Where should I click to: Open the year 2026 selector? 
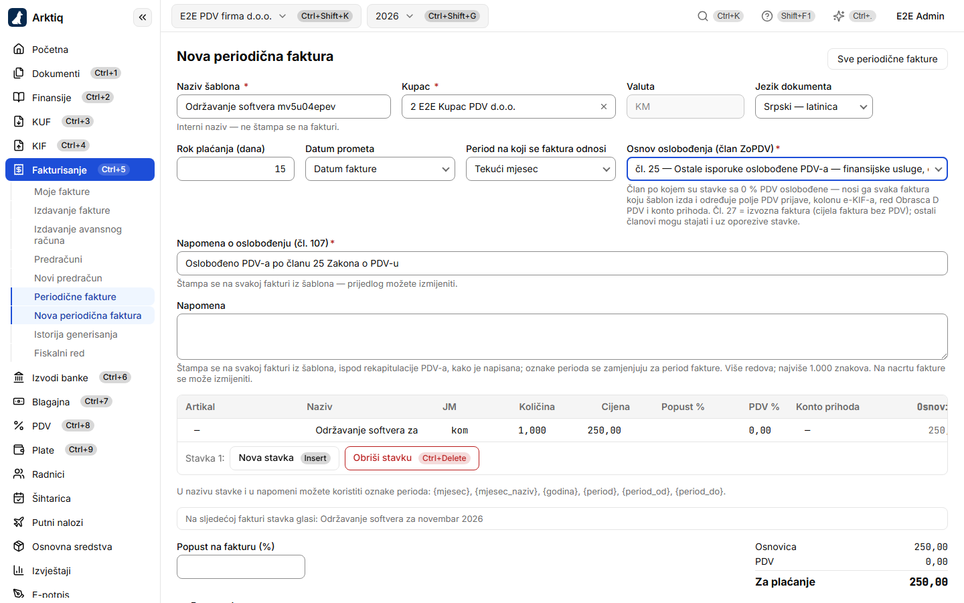click(427, 16)
